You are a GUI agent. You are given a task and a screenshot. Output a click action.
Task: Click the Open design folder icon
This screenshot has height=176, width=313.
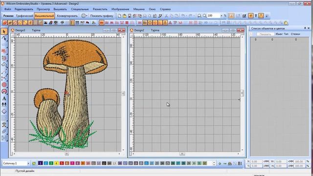[124, 16]
